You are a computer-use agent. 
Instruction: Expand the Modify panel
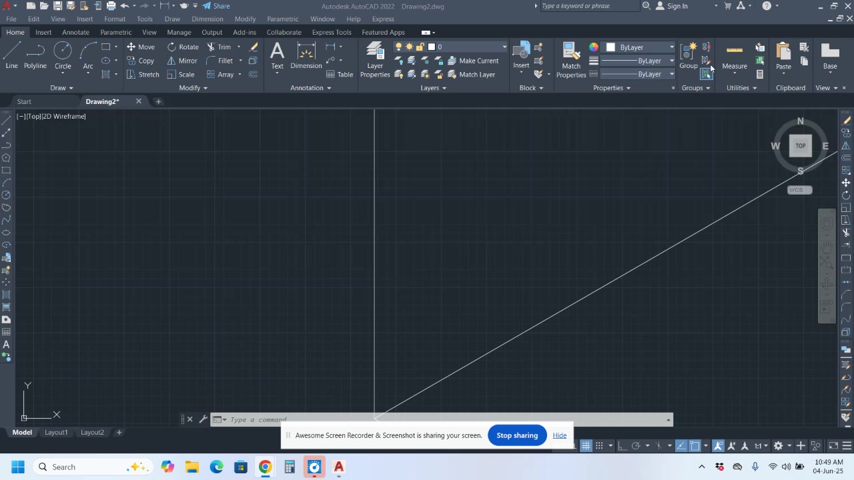click(x=193, y=88)
